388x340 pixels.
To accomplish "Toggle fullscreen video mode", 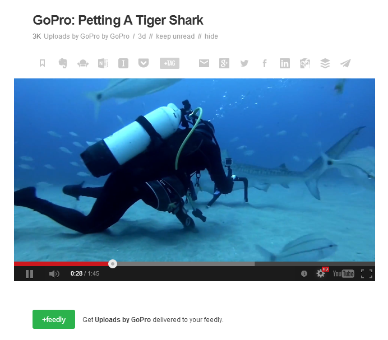I will tap(367, 274).
